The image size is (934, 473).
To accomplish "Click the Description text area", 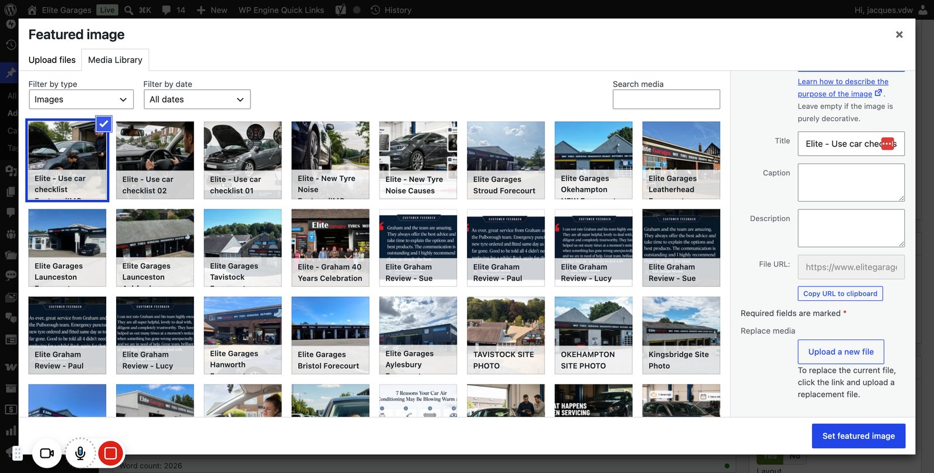I will click(x=851, y=228).
